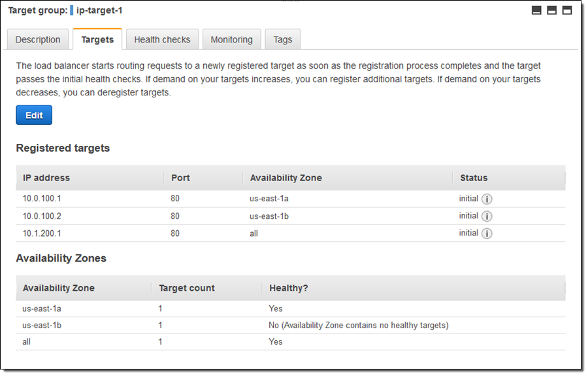Click the Target count column header
This screenshot has height=376, width=588.
186,288
